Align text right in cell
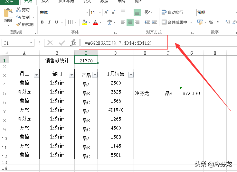 coord(137,22)
